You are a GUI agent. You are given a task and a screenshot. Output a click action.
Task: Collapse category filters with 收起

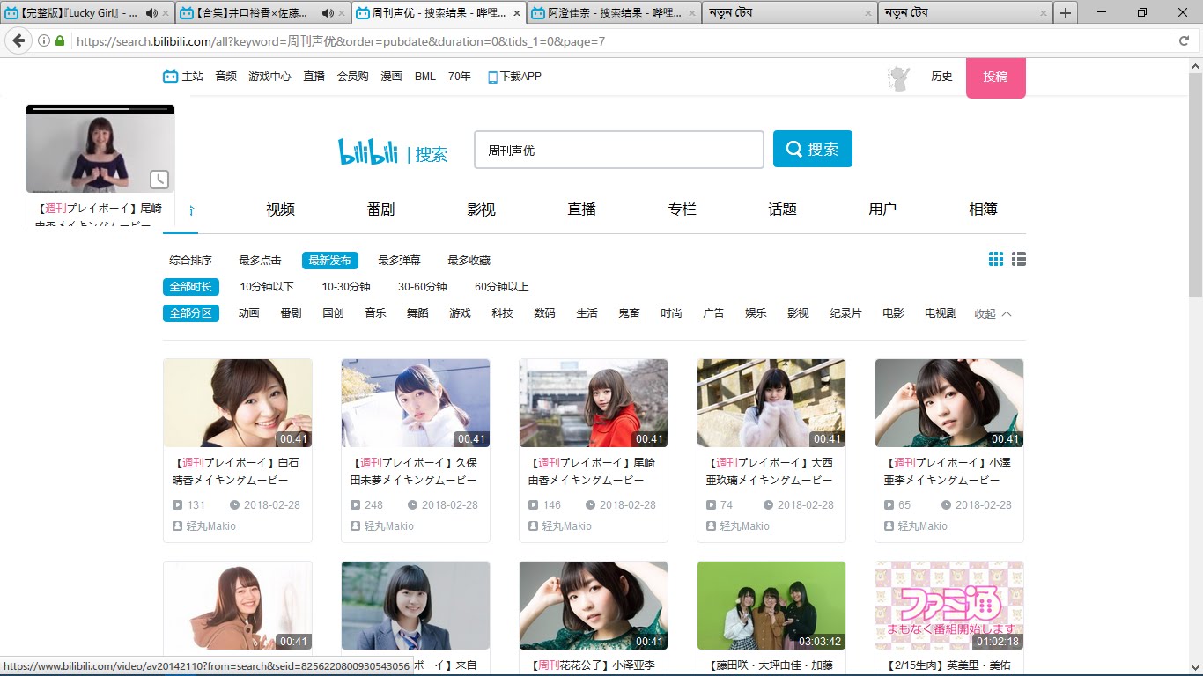[993, 314]
